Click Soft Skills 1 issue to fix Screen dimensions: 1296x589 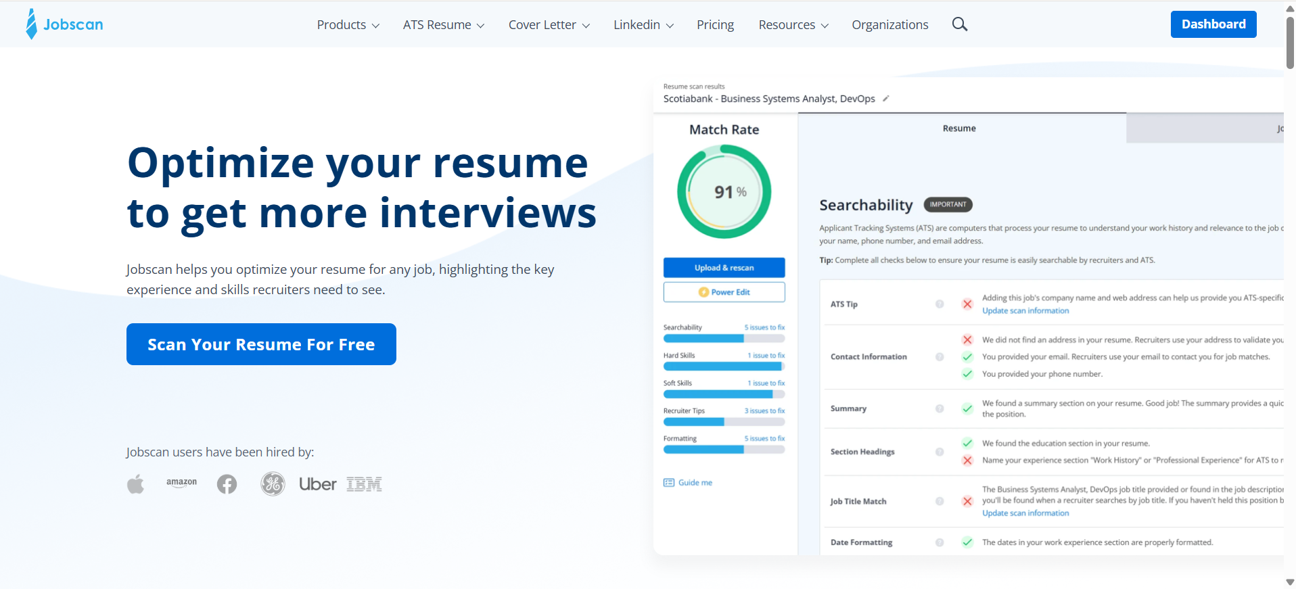pyautogui.click(x=766, y=383)
